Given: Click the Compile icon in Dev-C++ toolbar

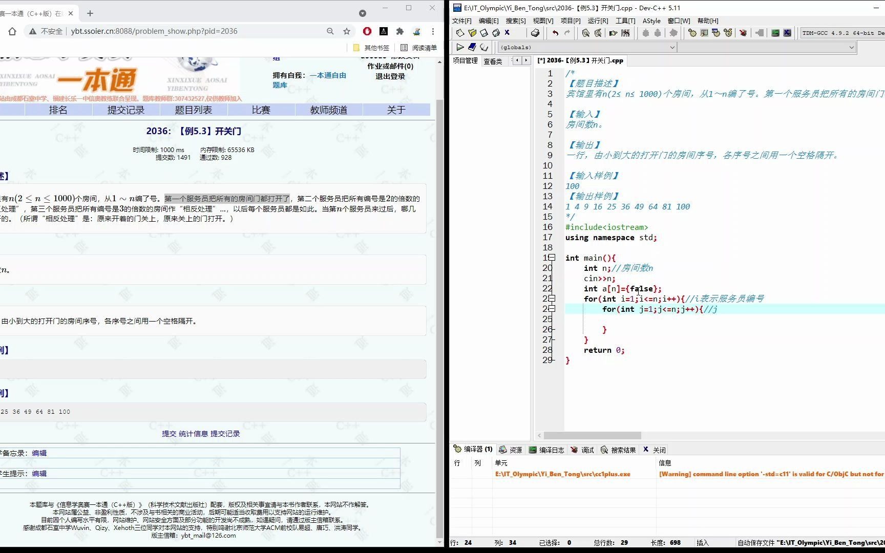Looking at the screenshot, I should [x=693, y=32].
